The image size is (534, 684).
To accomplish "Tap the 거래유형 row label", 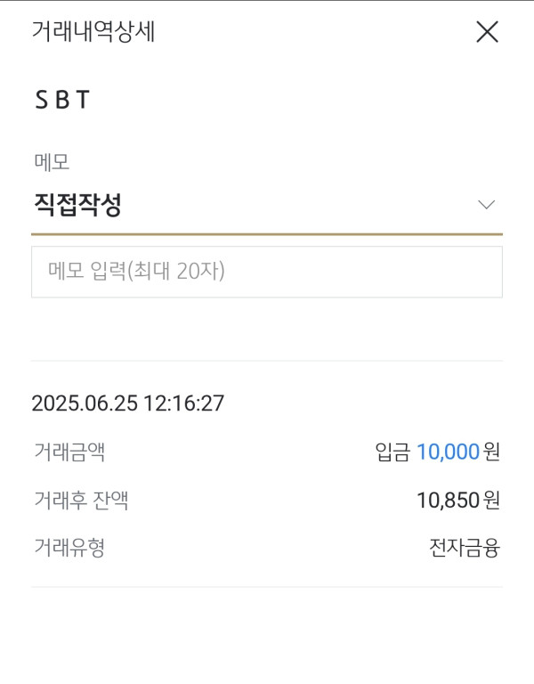I will coord(69,548).
